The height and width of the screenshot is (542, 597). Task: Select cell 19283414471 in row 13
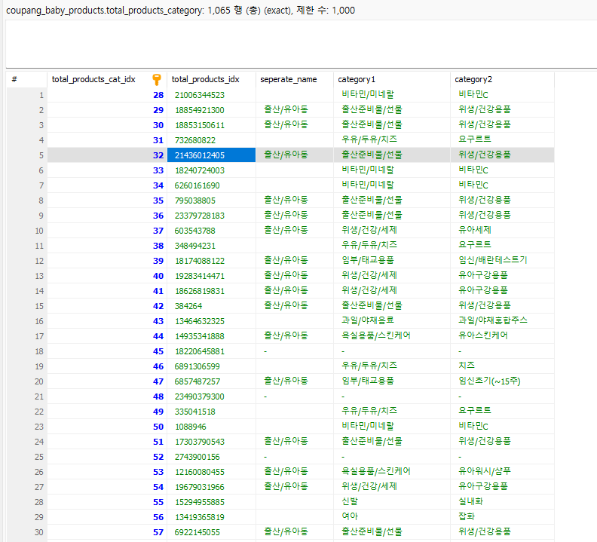pos(211,276)
